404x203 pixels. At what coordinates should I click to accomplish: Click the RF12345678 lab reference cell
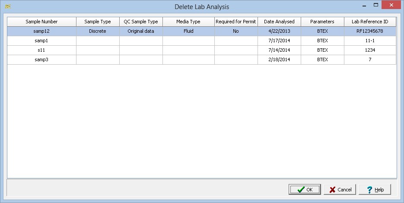tap(370, 31)
